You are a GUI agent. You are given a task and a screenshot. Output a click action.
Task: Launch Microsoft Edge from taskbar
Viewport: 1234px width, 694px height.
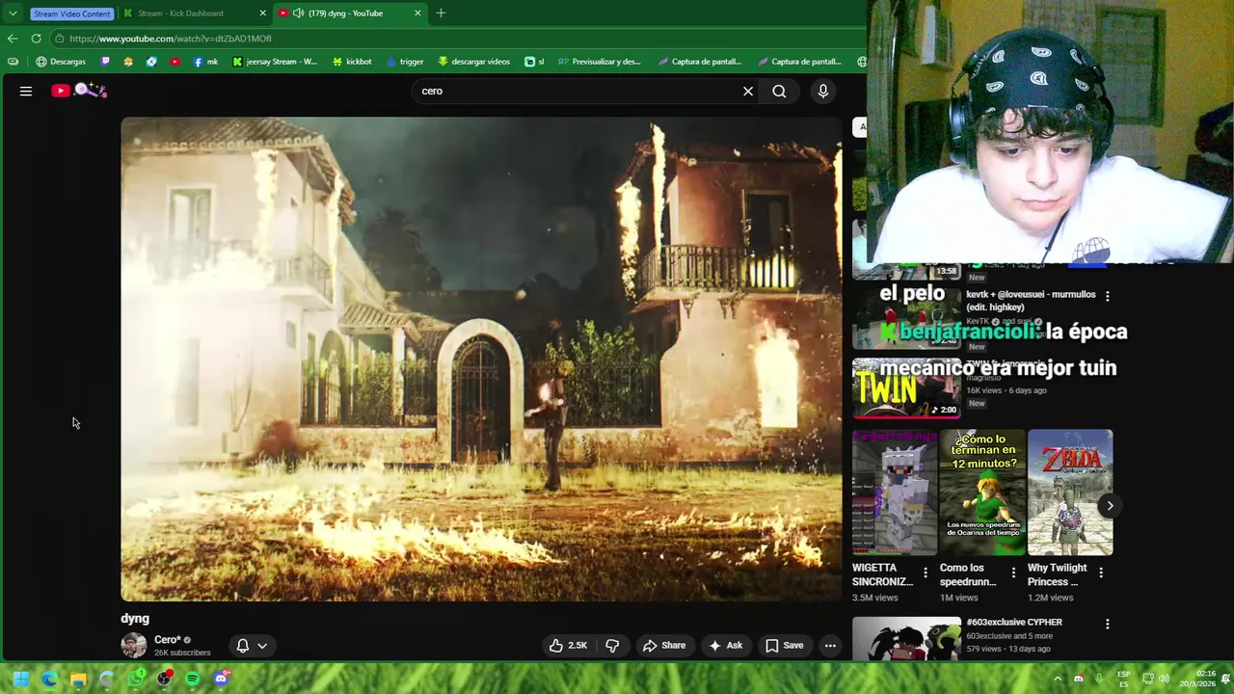tap(49, 679)
